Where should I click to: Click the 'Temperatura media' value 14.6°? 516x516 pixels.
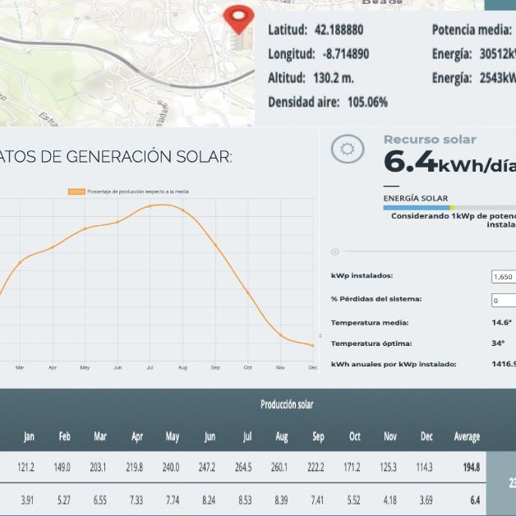[x=502, y=322]
